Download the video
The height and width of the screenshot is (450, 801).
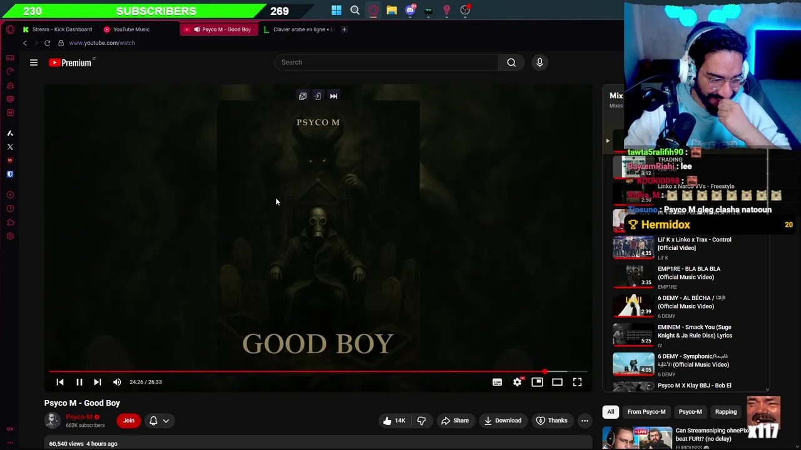[x=503, y=421]
